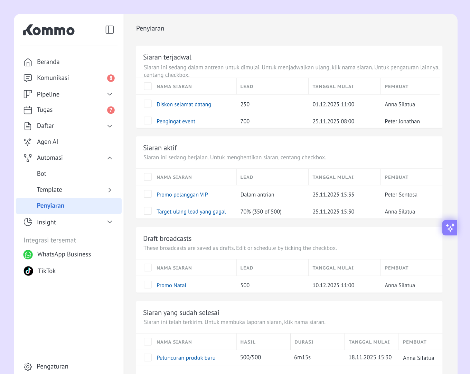
Task: Click the Tugas calendar icon
Action: pos(28,110)
